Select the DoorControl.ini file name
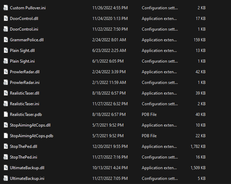This screenshot has width=231, height=184. tap(24, 29)
